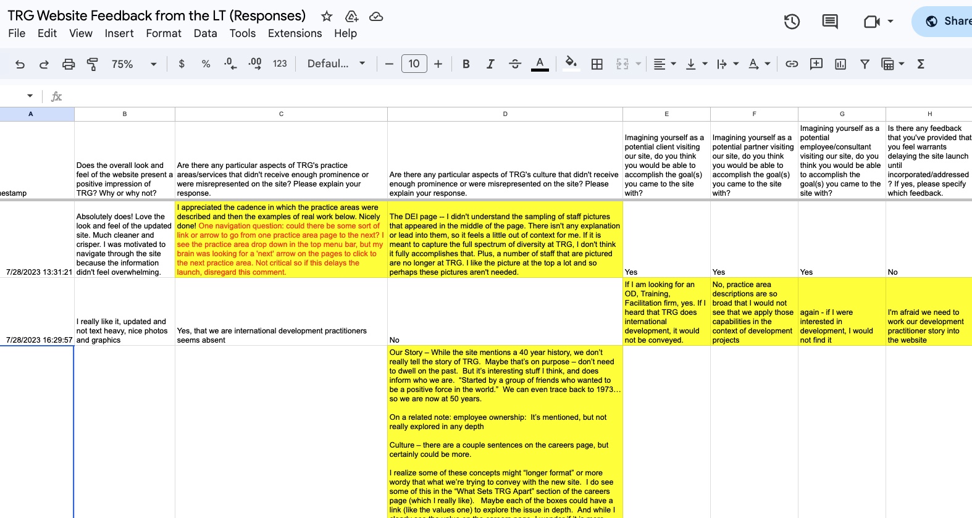Open version history clock icon
The height and width of the screenshot is (518, 972).
[792, 22]
